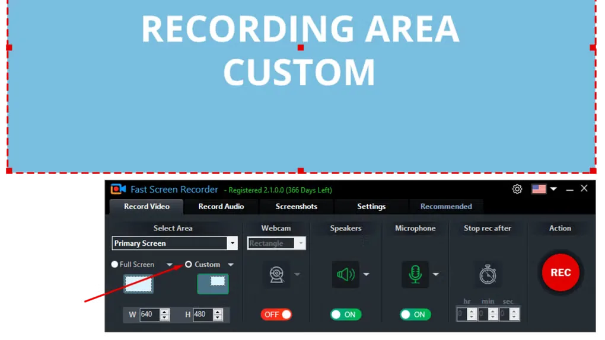Open the speakers device dropdown arrow
The width and height of the screenshot is (605, 340).
click(x=366, y=274)
